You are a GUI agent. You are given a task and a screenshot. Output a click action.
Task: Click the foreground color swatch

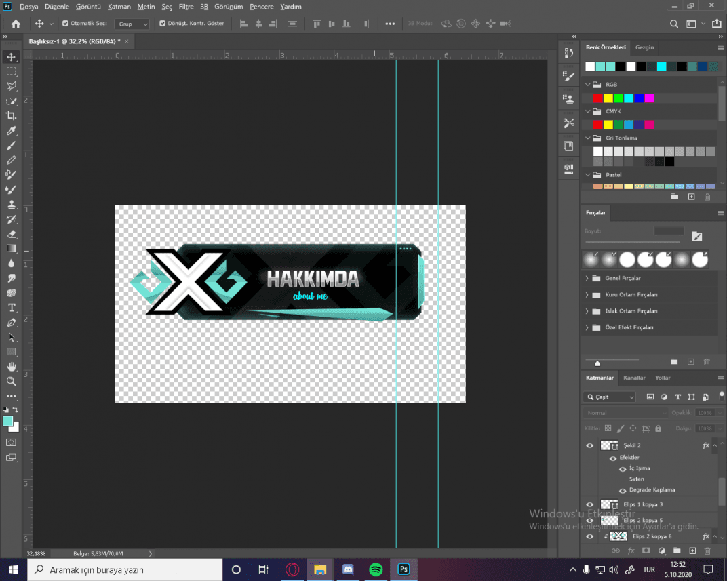tap(8, 421)
